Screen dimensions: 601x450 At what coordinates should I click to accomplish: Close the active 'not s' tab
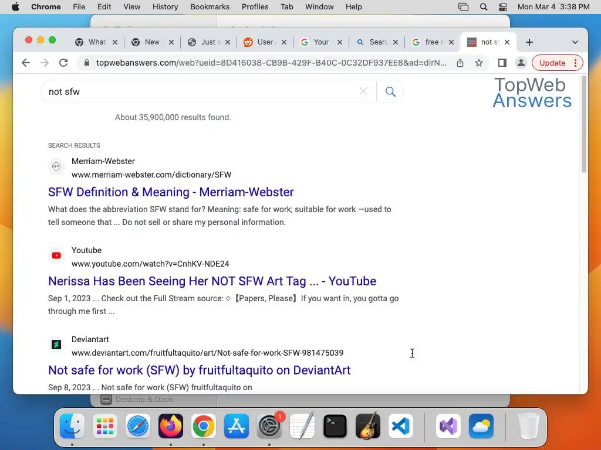pyautogui.click(x=507, y=42)
